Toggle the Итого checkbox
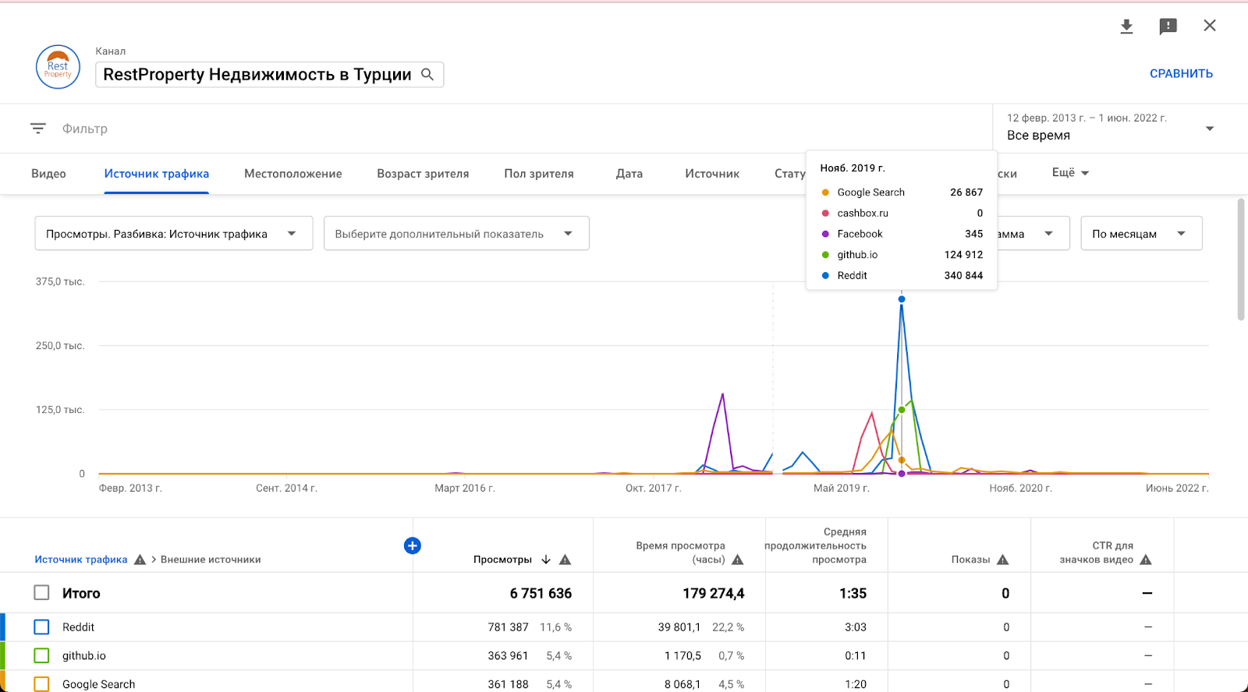 (x=41, y=593)
